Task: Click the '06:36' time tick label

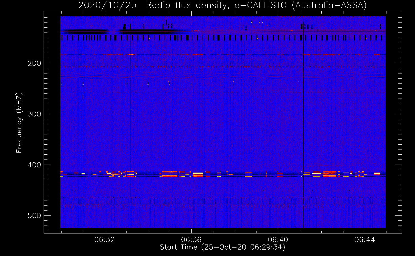Action: click(191, 240)
